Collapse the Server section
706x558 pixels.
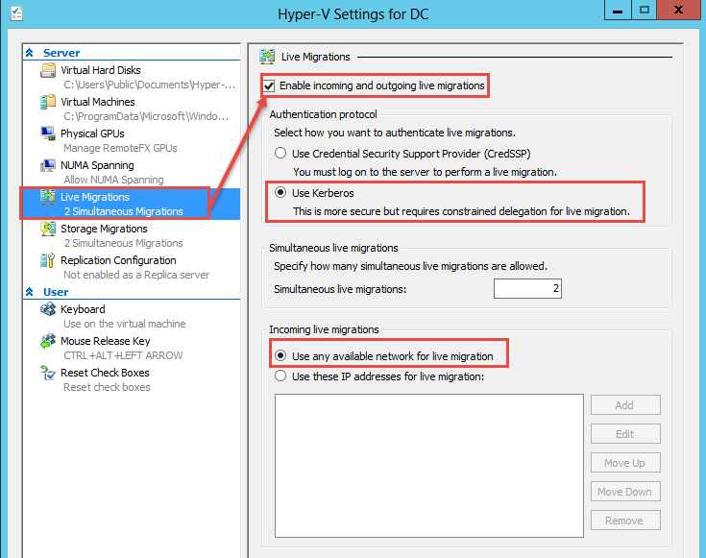(29, 53)
